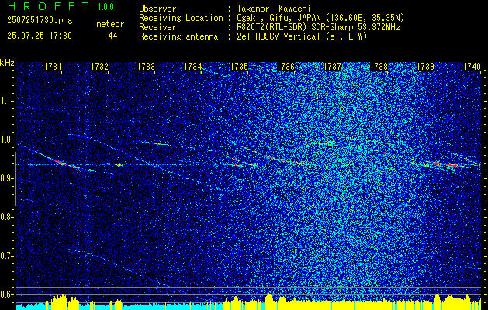Click observer name Takanori Kawachi
Viewport: 488px width, 310px height.
coord(274,9)
